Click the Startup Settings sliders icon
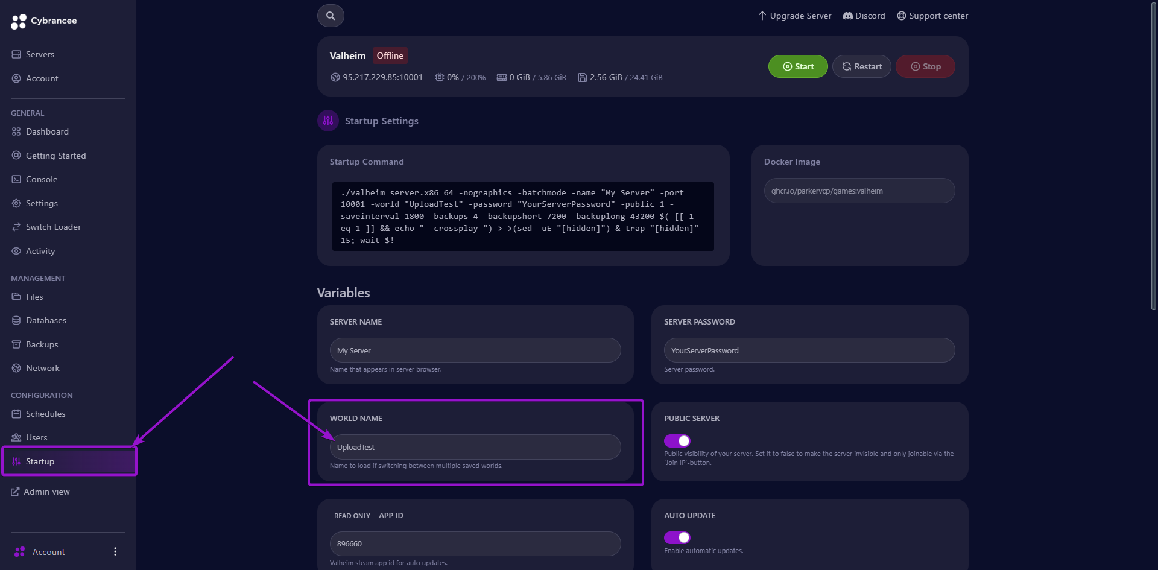Viewport: 1158px width, 570px height. [327, 120]
